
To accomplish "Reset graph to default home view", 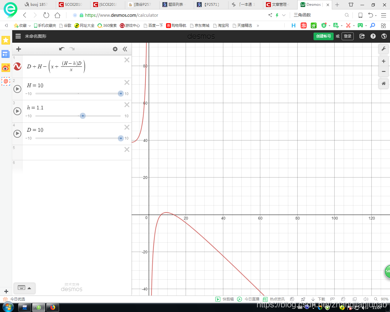I will (384, 83).
